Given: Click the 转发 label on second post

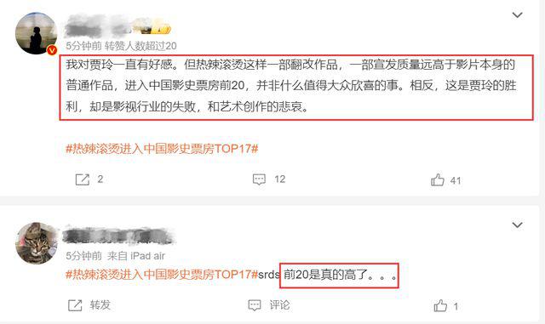Looking at the screenshot, I should point(100,305).
